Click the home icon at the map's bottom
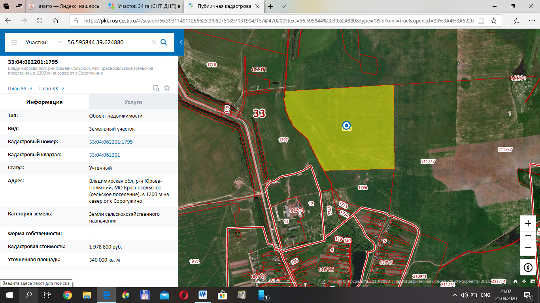Image resolution: width=540 pixels, height=303 pixels. pyautogui.click(x=515, y=281)
